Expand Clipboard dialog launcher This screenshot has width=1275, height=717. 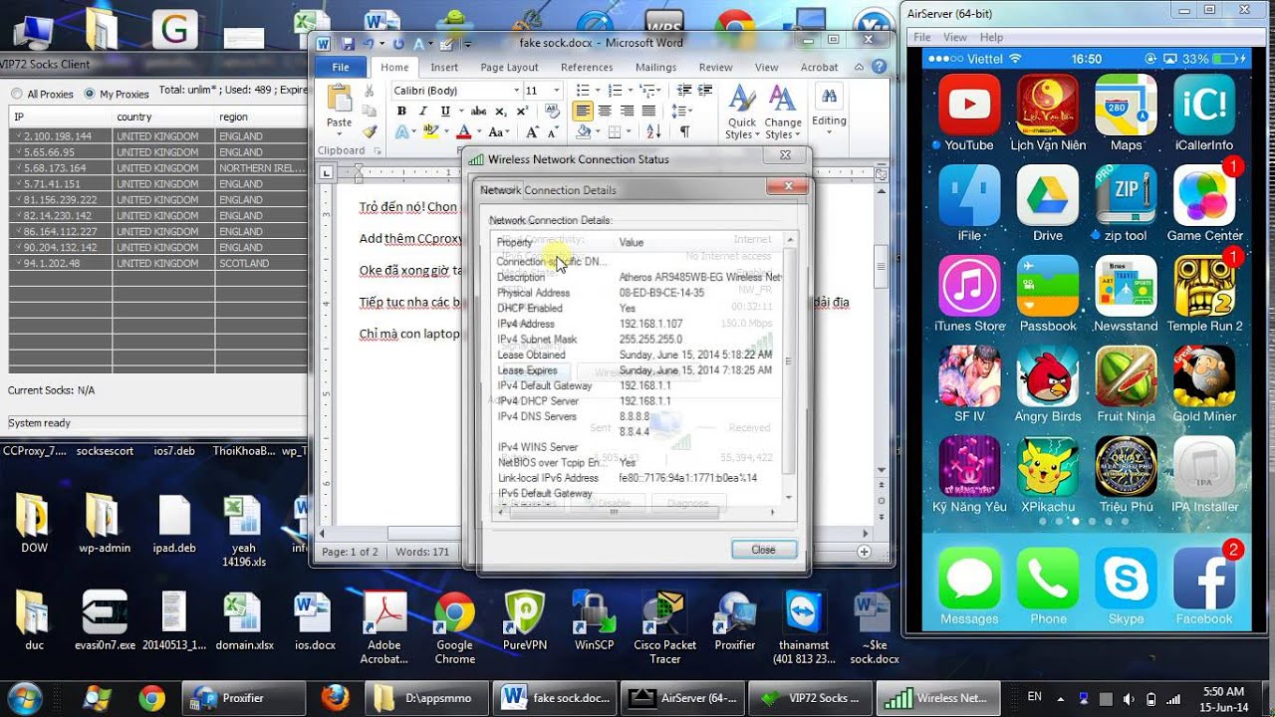tap(376, 151)
